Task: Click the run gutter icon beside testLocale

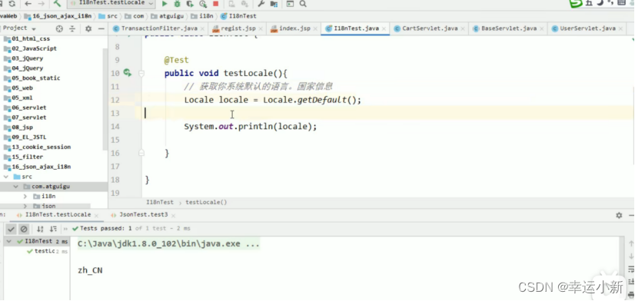Action: (x=127, y=73)
